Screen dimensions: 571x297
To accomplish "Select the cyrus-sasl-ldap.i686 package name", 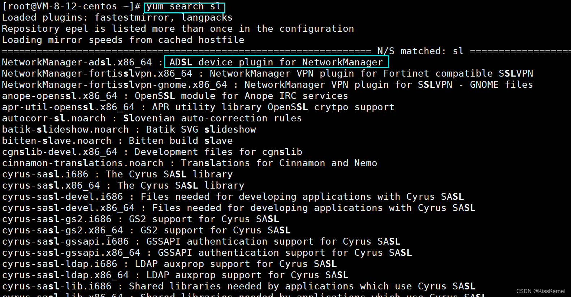I will 60,264.
